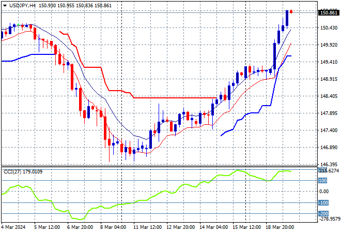
Task: Click the thick blue step line near 149.50
Action: [x=288, y=56]
